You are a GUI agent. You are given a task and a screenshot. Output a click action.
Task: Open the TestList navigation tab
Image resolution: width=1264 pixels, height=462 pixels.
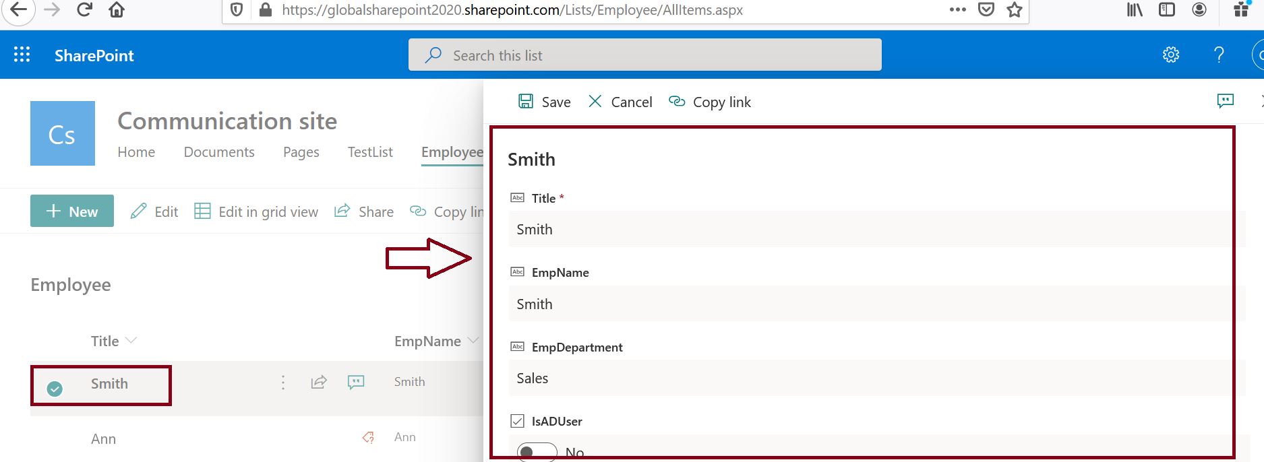[370, 152]
